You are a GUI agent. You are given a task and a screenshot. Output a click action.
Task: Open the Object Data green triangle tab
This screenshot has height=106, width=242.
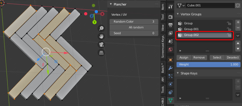pos(170,100)
